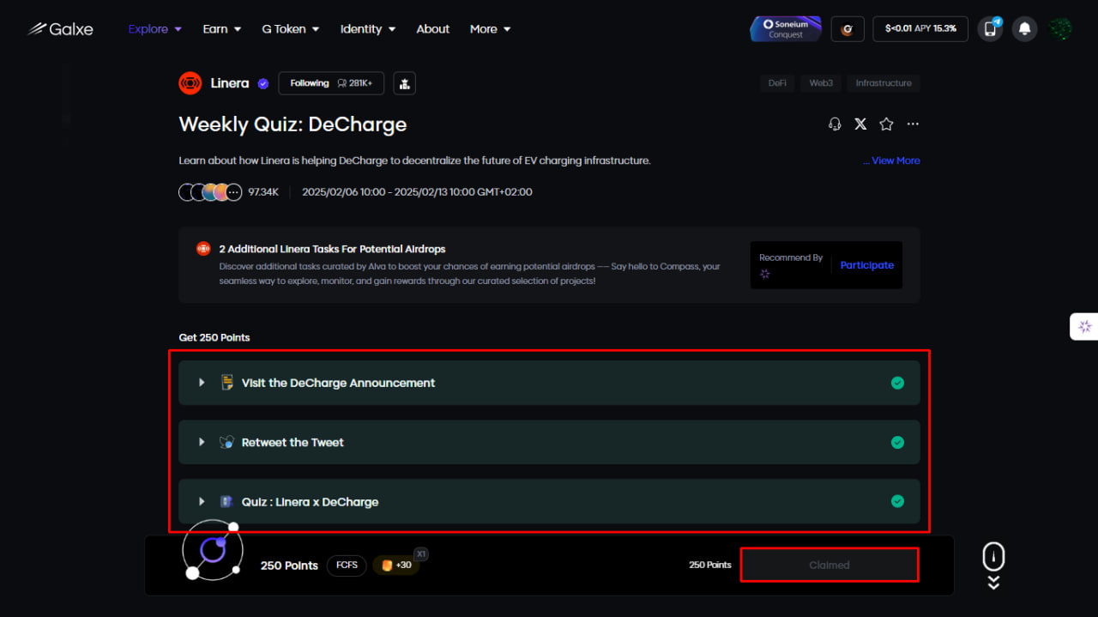The width and height of the screenshot is (1098, 617).
Task: Open the participant avatars group
Action: (210, 192)
